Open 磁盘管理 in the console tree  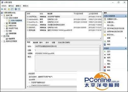tap(11, 39)
